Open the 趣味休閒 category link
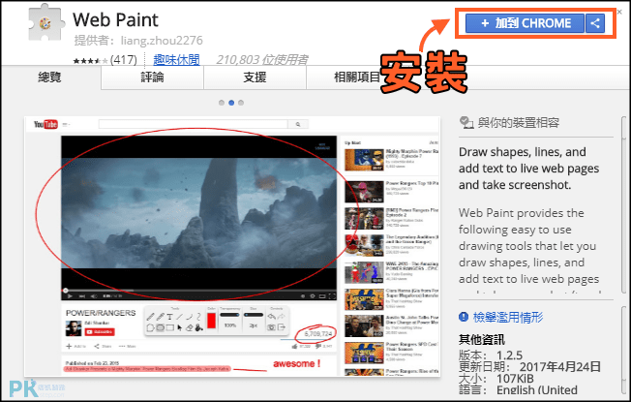The image size is (631, 402). click(x=176, y=60)
